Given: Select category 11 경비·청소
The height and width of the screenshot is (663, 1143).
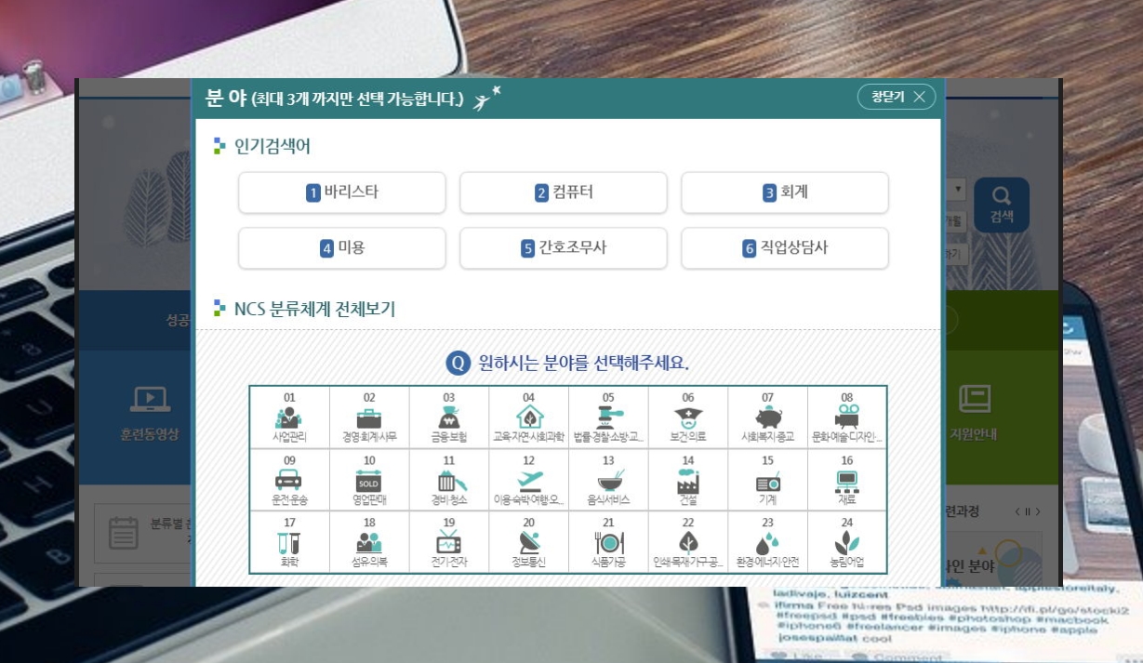Looking at the screenshot, I should (449, 480).
